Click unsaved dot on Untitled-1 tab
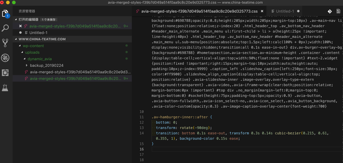The height and width of the screenshot is (163, 343). 298,11
